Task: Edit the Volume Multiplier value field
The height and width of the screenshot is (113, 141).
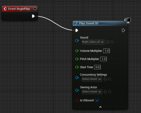Action: point(107,51)
